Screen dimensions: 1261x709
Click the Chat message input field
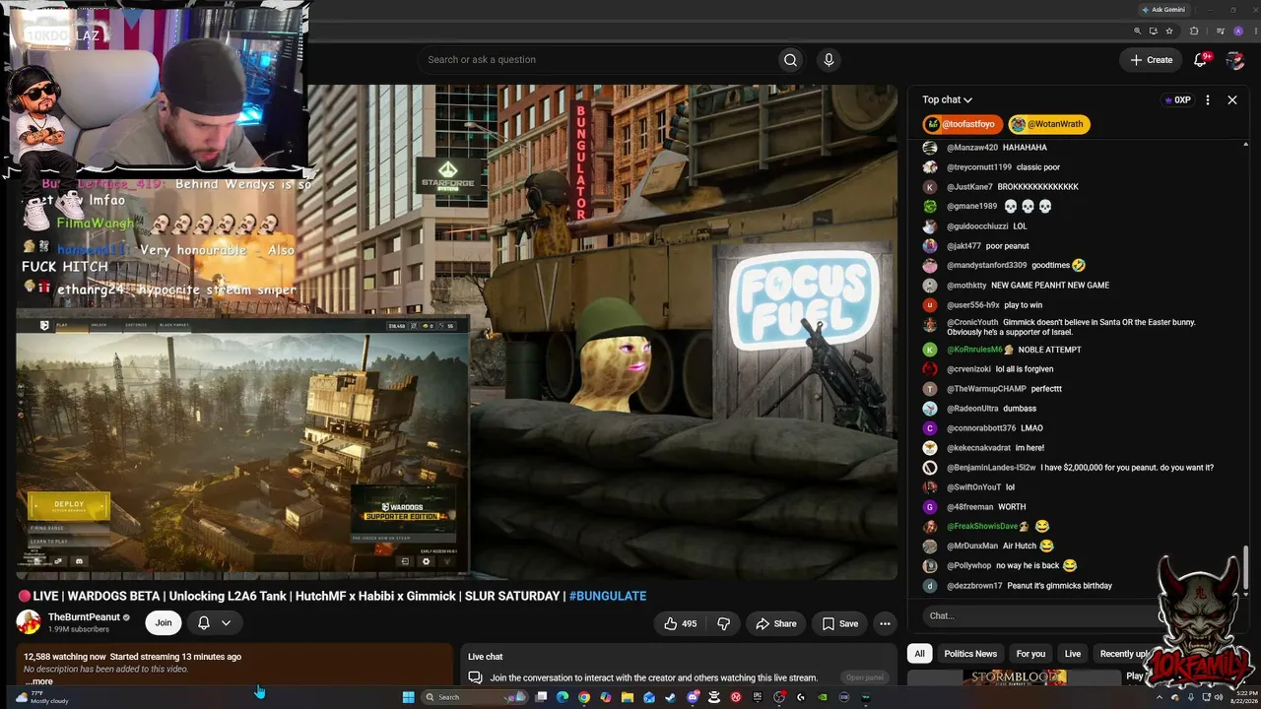(x=1042, y=615)
